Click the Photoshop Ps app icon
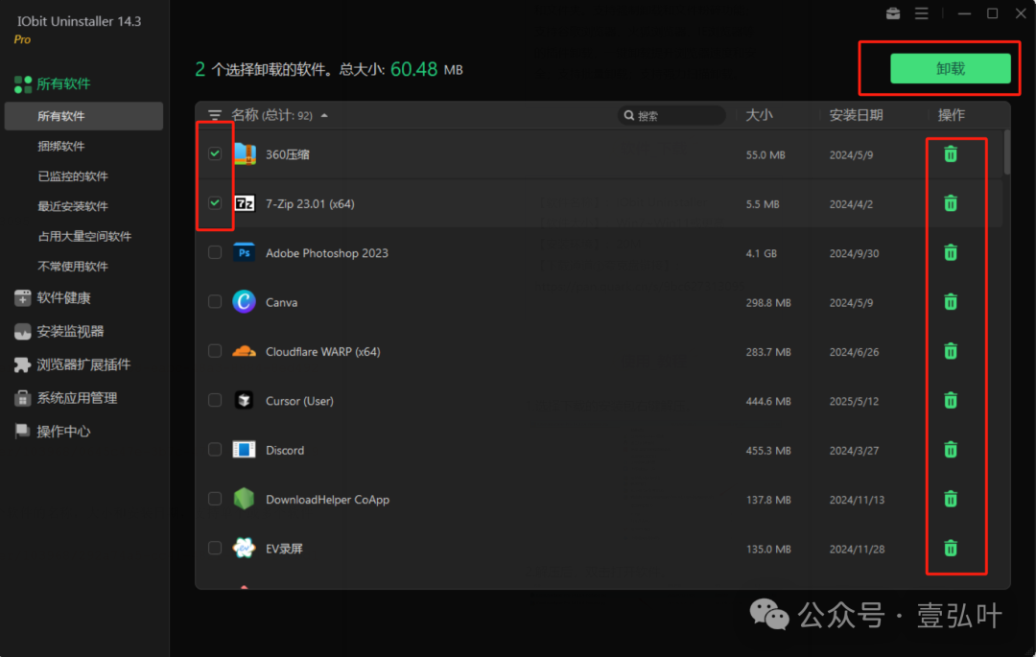The height and width of the screenshot is (657, 1036). coord(245,252)
